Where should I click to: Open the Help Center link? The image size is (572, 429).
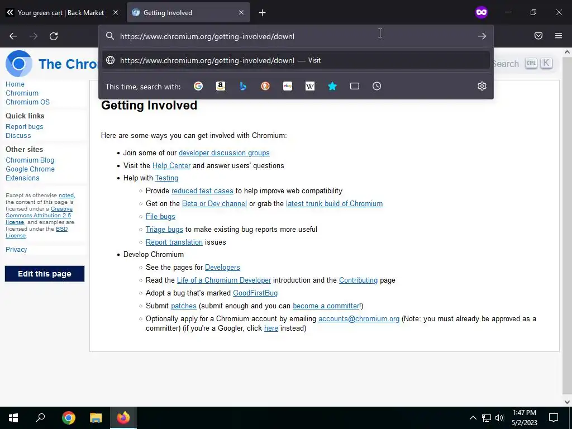(171, 165)
